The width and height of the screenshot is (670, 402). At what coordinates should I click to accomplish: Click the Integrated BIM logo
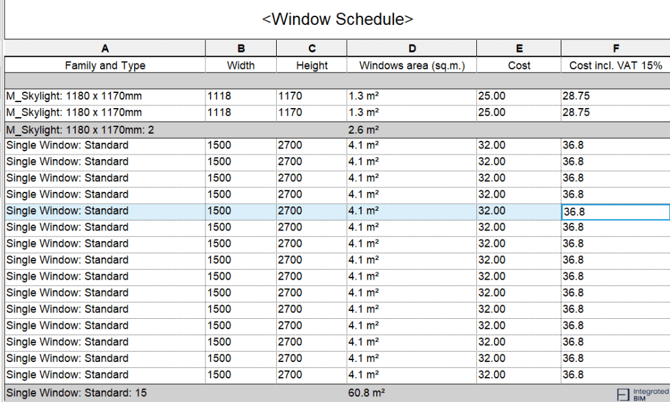point(641,393)
